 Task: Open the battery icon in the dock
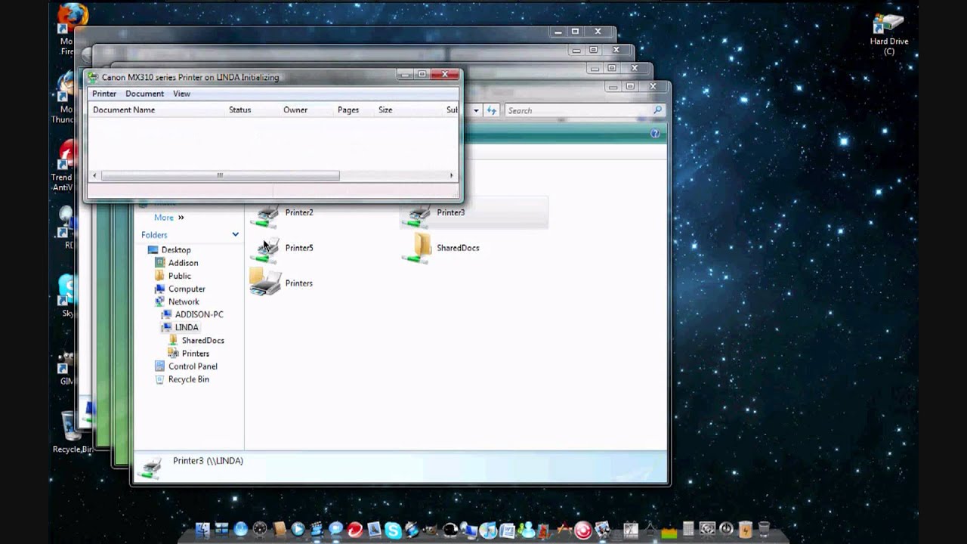[745, 530]
